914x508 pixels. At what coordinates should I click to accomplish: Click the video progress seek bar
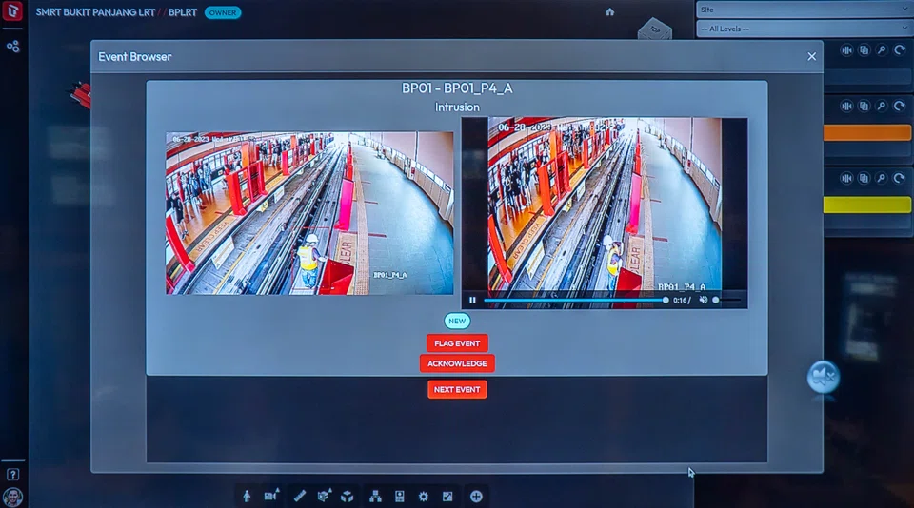click(576, 300)
